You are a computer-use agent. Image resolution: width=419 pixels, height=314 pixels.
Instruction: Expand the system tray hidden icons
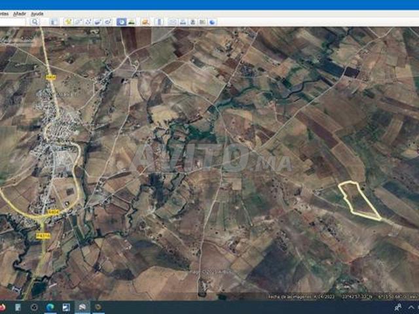click(x=397, y=307)
